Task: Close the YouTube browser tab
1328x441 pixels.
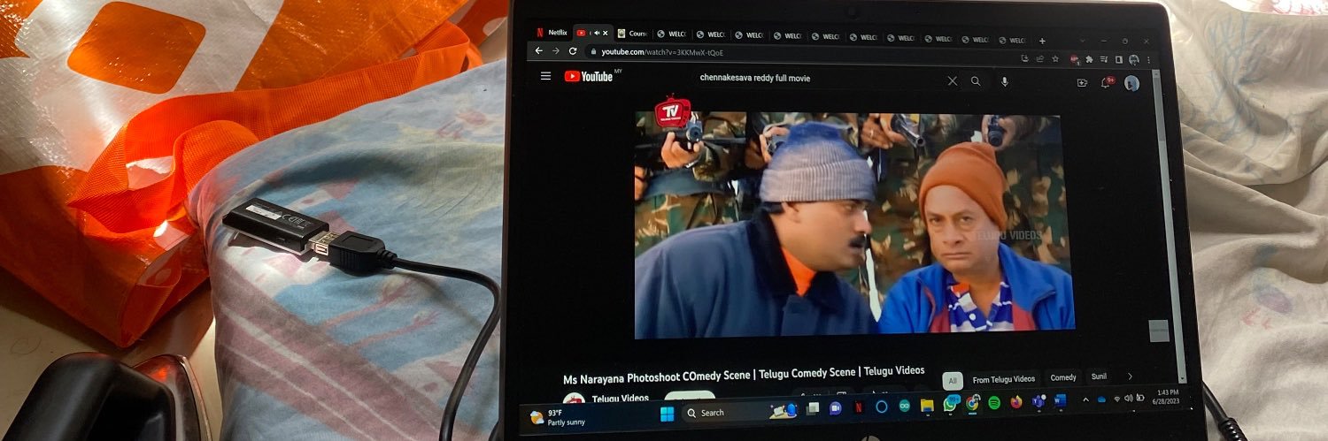Action: click(606, 33)
